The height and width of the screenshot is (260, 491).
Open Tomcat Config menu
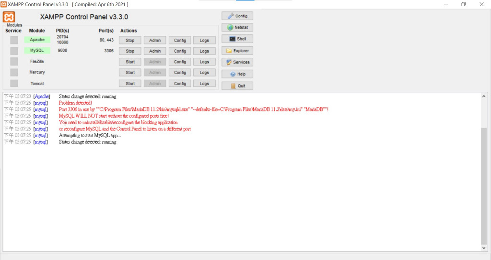180,83
